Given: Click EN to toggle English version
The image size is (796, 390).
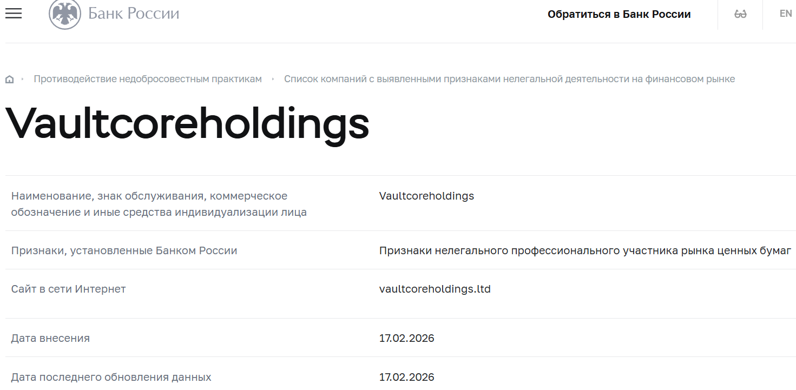Looking at the screenshot, I should [x=786, y=13].
